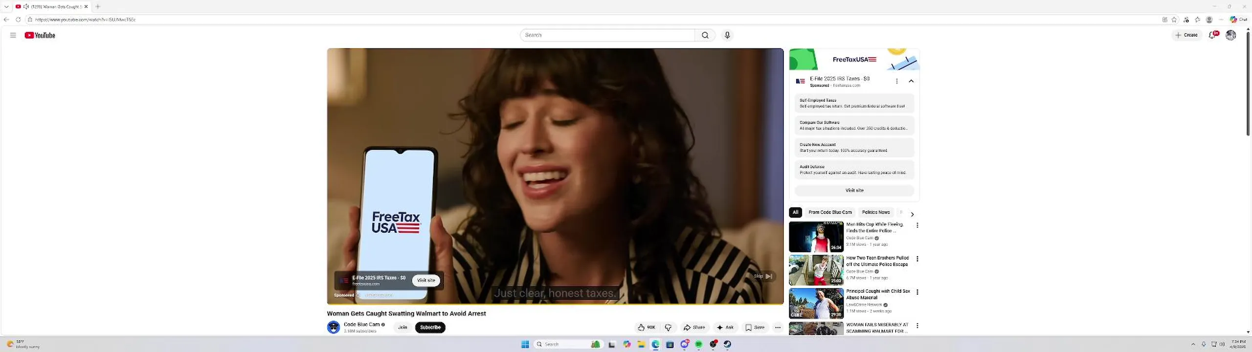Open Create New Account ad link
The height and width of the screenshot is (352, 1252).
854,148
